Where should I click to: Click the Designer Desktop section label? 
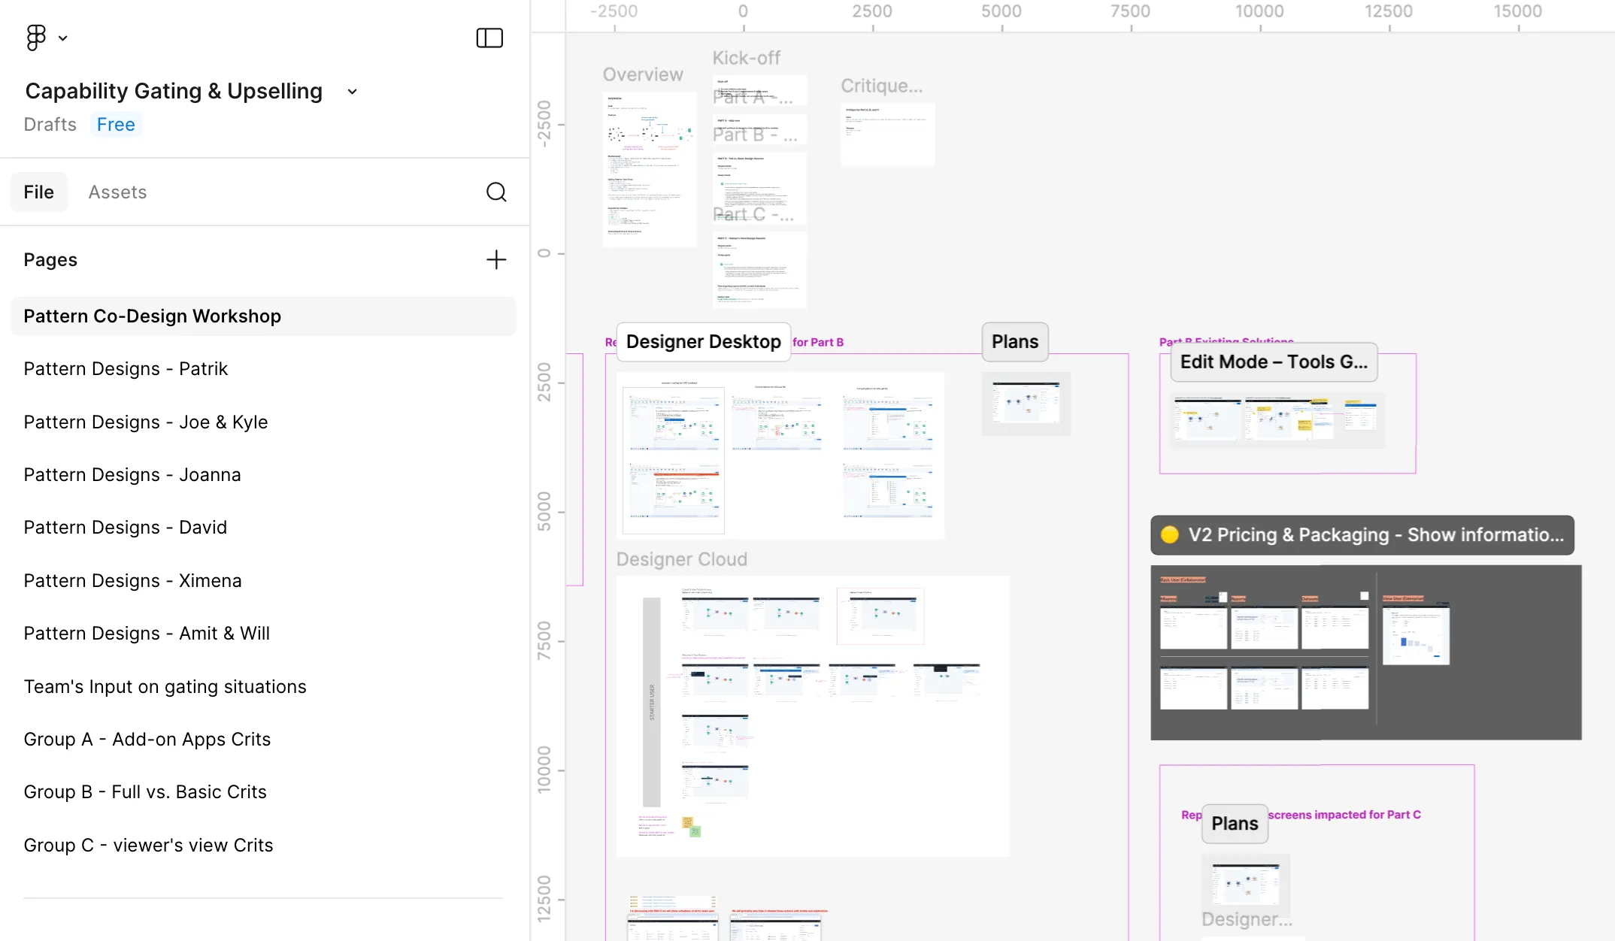pos(704,341)
